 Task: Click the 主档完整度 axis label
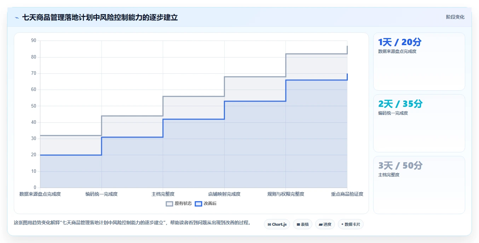(163, 194)
